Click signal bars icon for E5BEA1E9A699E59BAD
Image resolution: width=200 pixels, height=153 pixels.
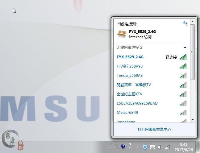pyautogui.click(x=183, y=103)
